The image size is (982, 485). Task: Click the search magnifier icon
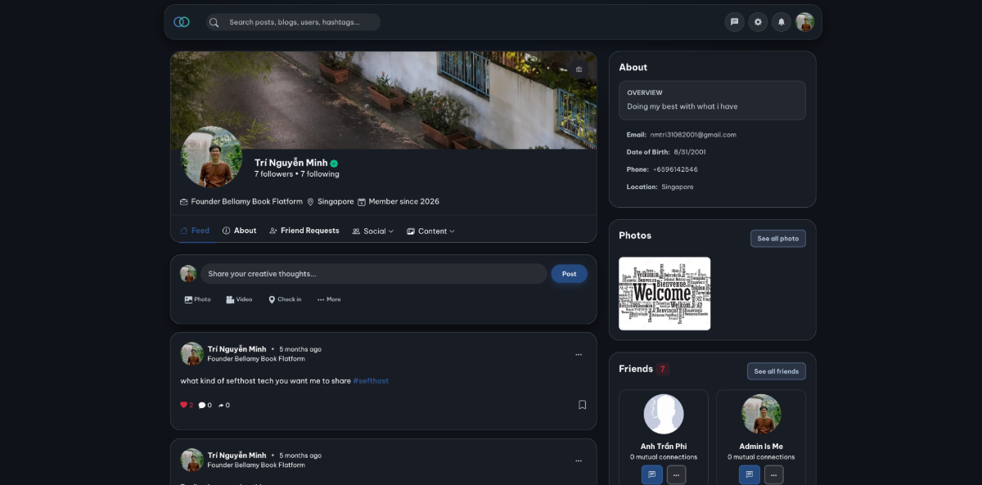(214, 22)
